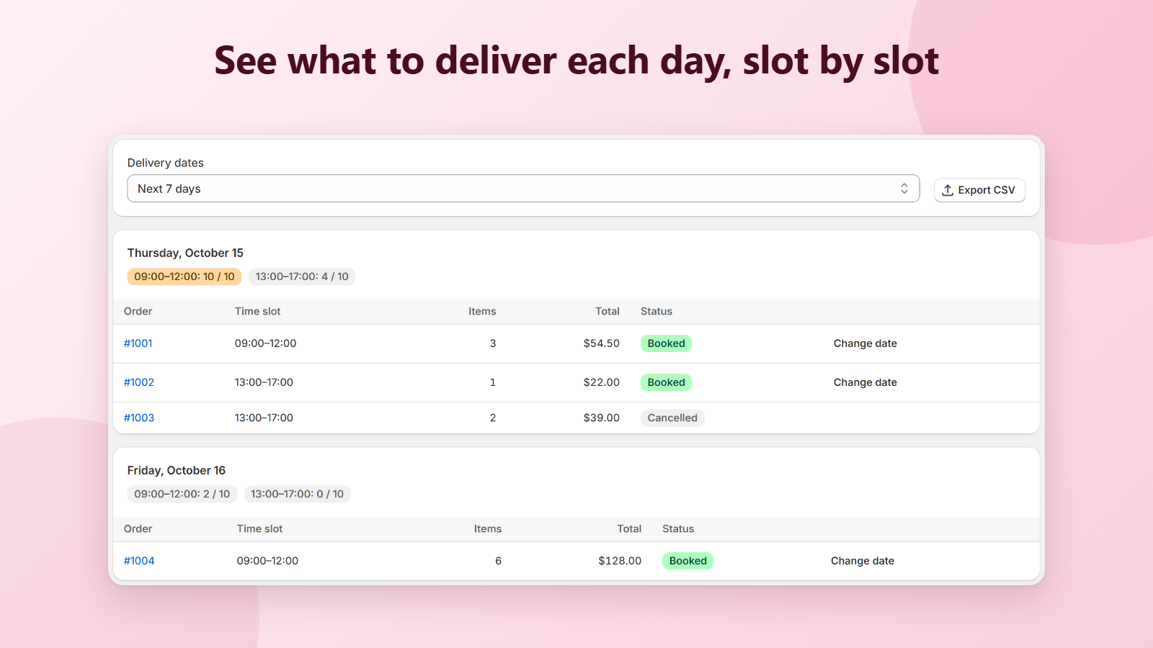The height and width of the screenshot is (648, 1153).
Task: Select the 09:00–12:00: 10 / 10 slot badge
Action: tap(184, 276)
